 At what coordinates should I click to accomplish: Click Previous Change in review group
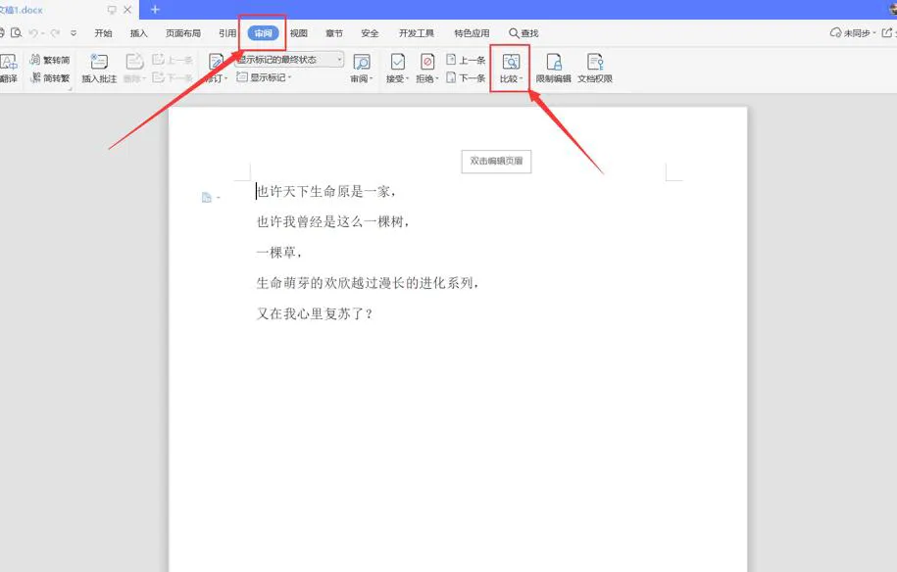[465, 60]
